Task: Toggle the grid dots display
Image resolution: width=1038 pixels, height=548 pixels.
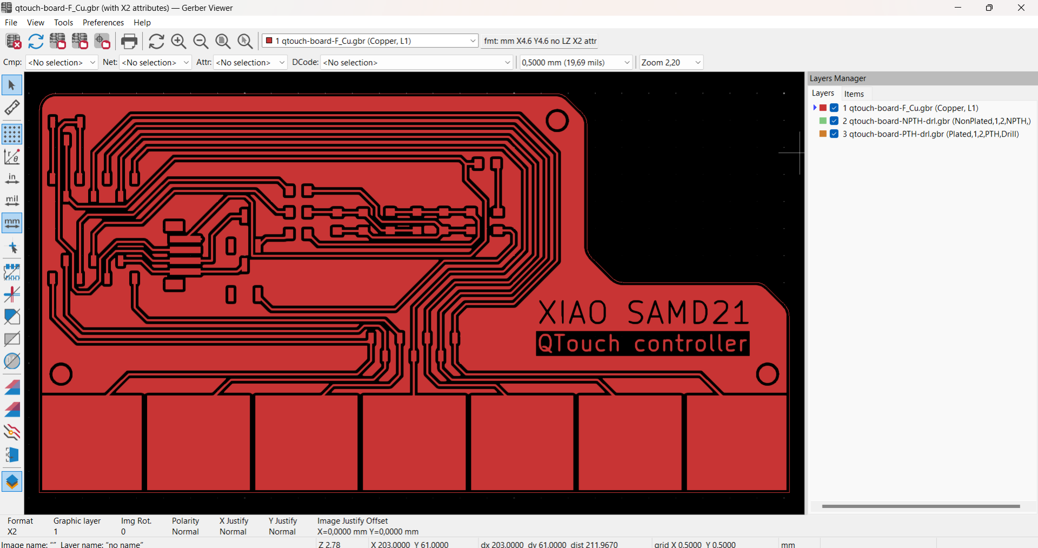Action: point(12,134)
